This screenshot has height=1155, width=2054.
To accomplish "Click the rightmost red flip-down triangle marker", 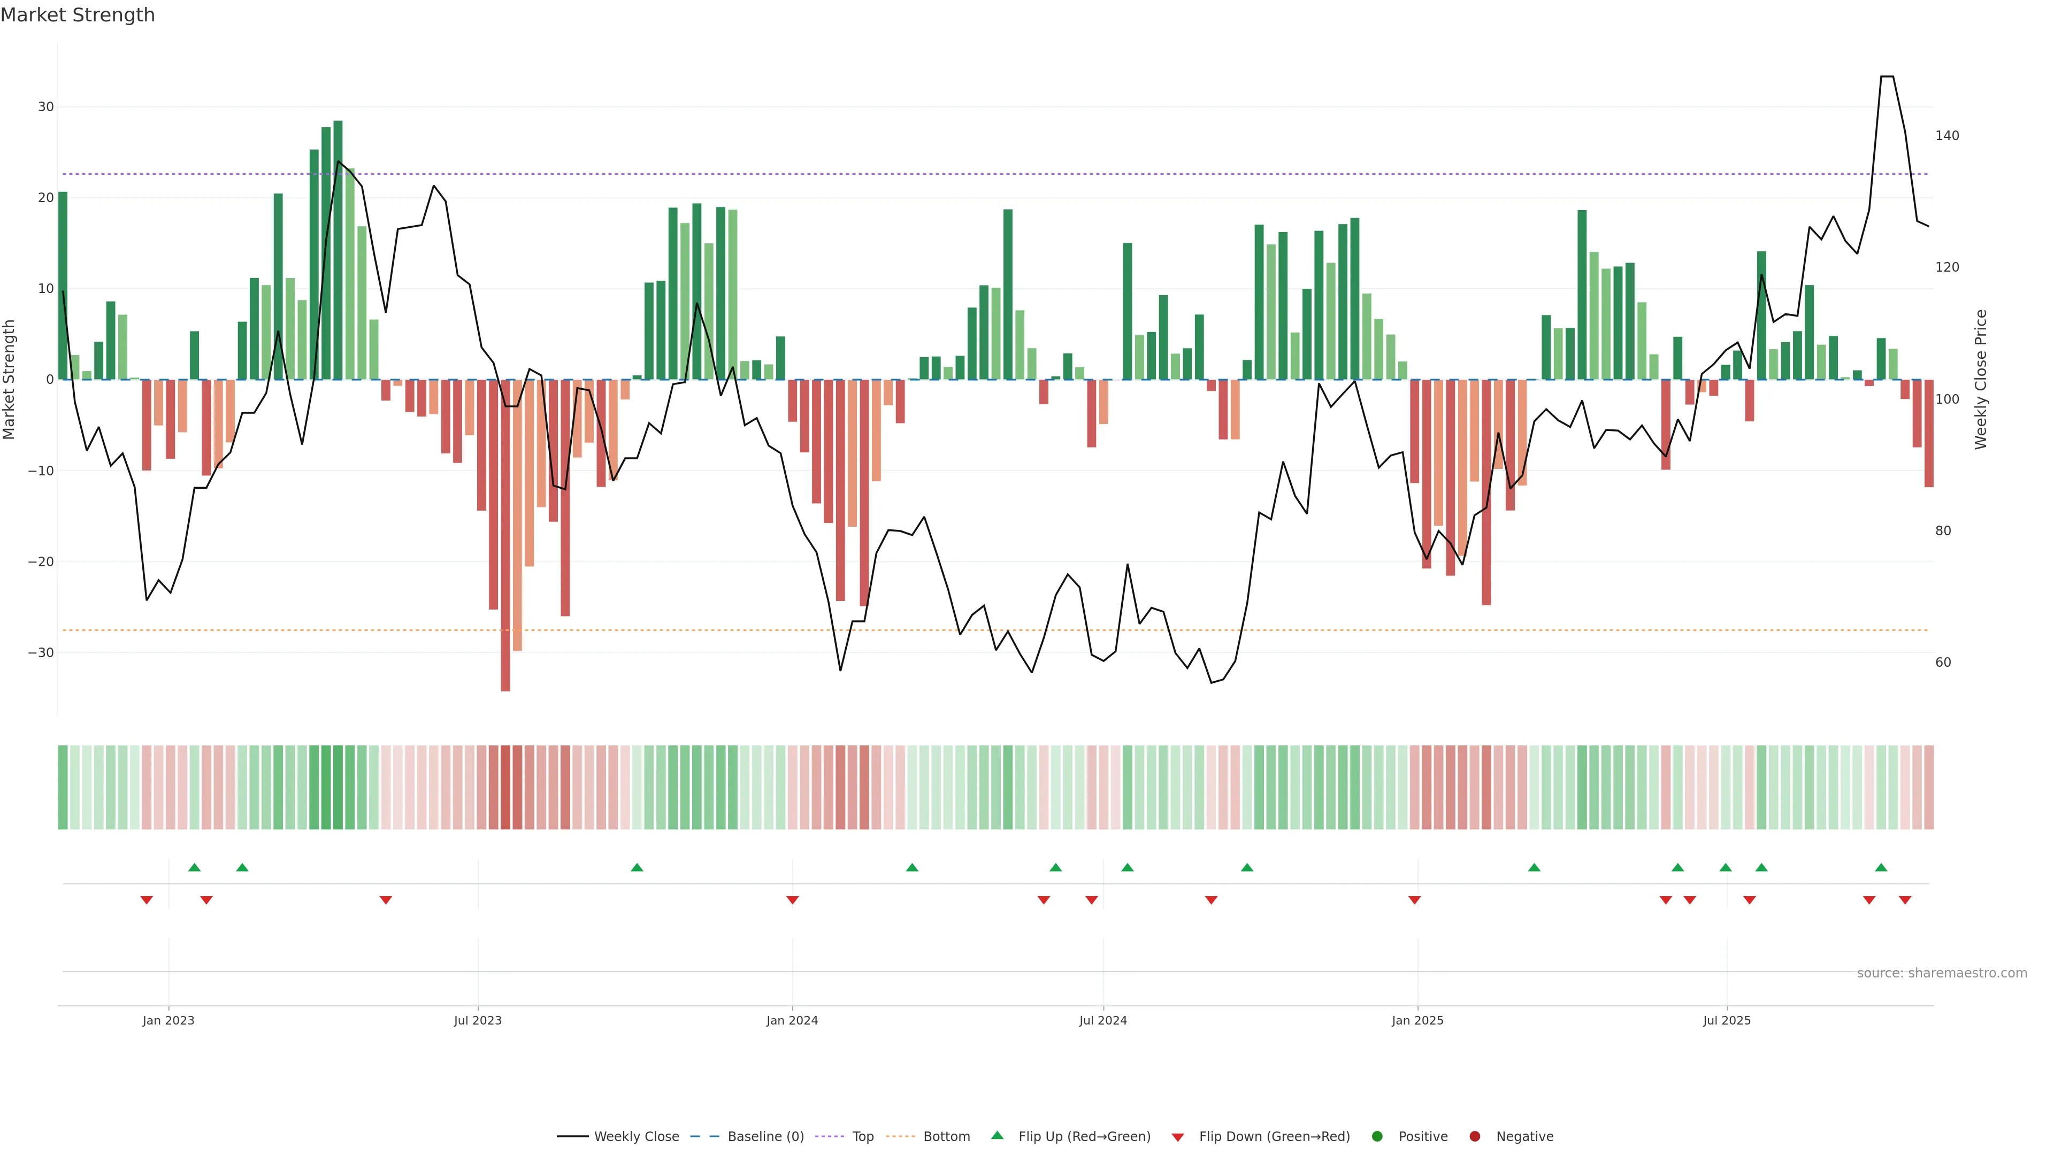I will 1905,900.
